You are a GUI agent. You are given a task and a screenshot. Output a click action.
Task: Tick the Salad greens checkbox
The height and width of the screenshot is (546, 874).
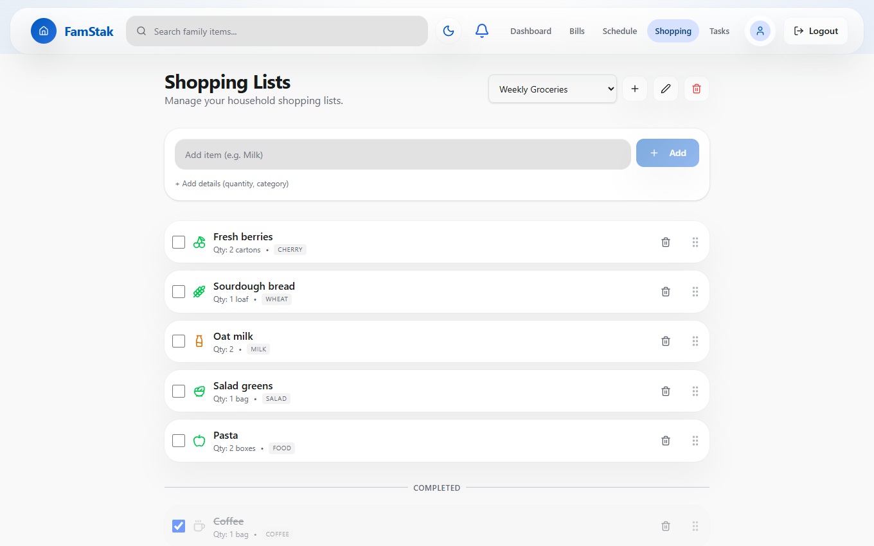(x=179, y=391)
